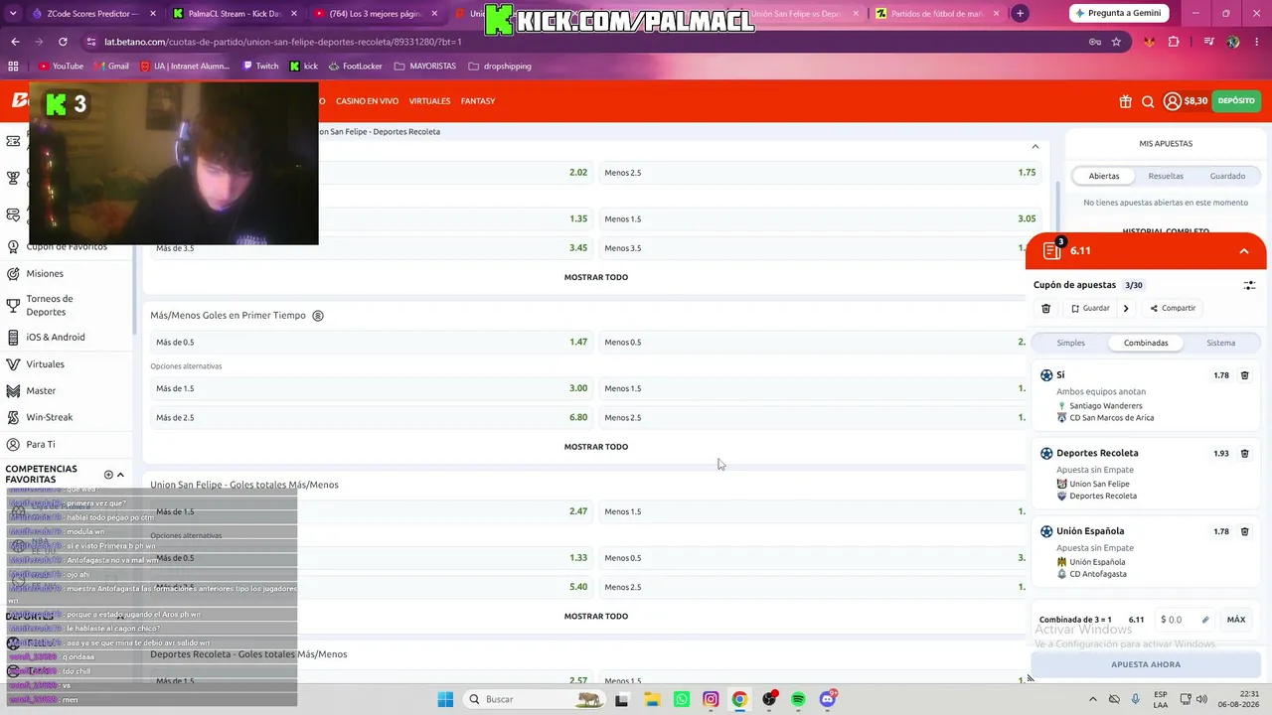Open the user account avatar icon
Viewport: 1272px width, 715px height.
pos(1173,101)
